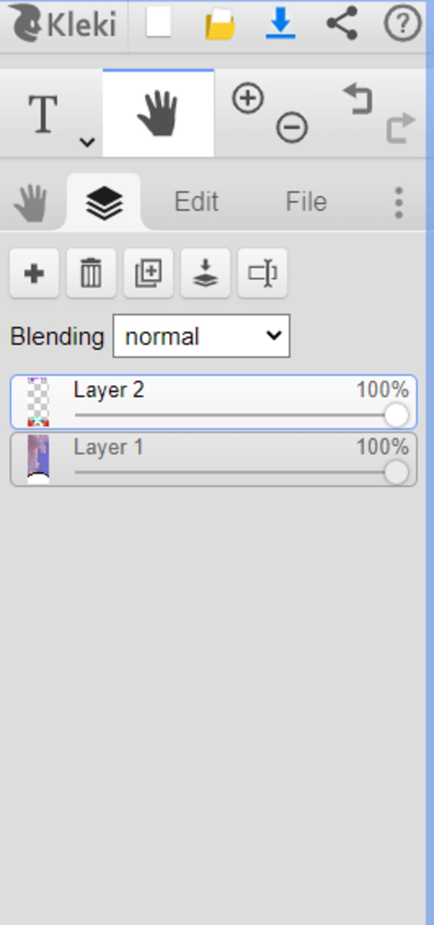
Task: Click the zoom out icon
Action: [x=292, y=127]
